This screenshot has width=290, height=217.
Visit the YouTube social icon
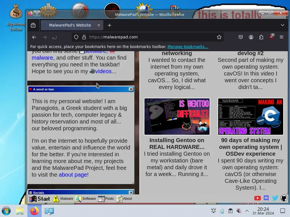[x=257, y=198]
